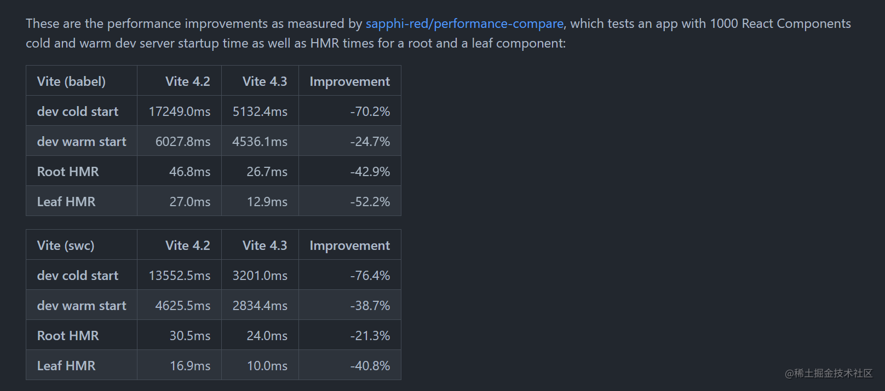Screen dimensions: 885x391
Task: Click the swc table Vite 4.3 header
Action: coord(265,246)
